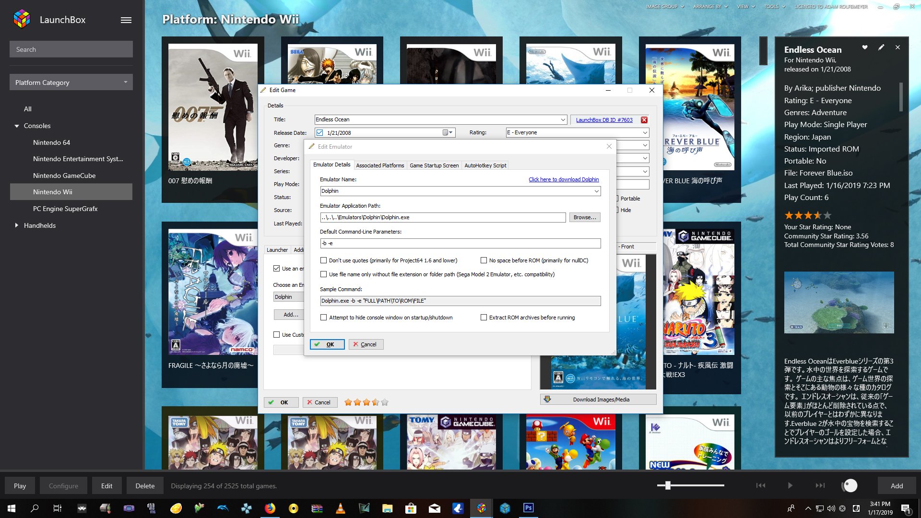Play the background music
The image size is (921, 518).
(x=790, y=486)
